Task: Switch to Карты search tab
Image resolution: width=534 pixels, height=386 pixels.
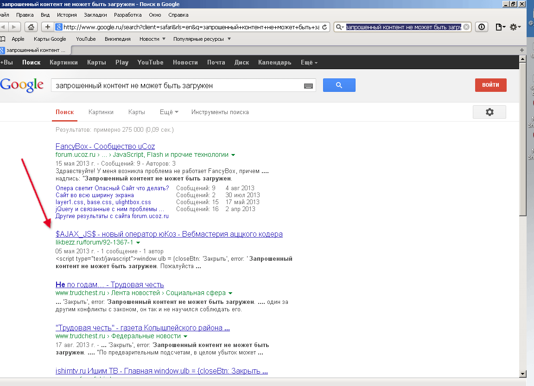Action: [x=137, y=112]
